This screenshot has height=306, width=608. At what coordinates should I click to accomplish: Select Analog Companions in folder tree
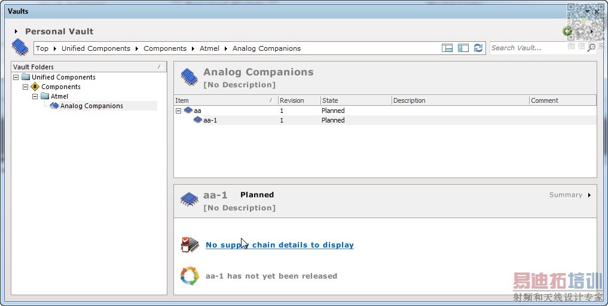pyautogui.click(x=91, y=106)
